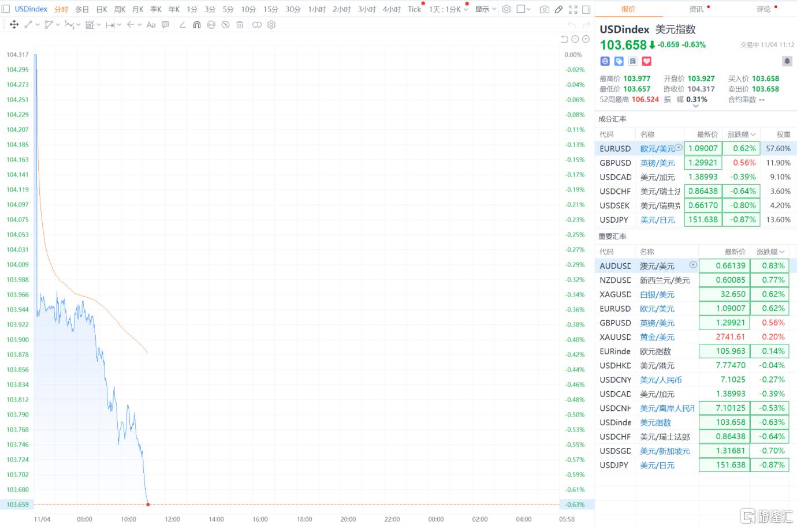The width and height of the screenshot is (797, 528).
Task: Click the blue tag icon under quote
Action: [619, 61]
